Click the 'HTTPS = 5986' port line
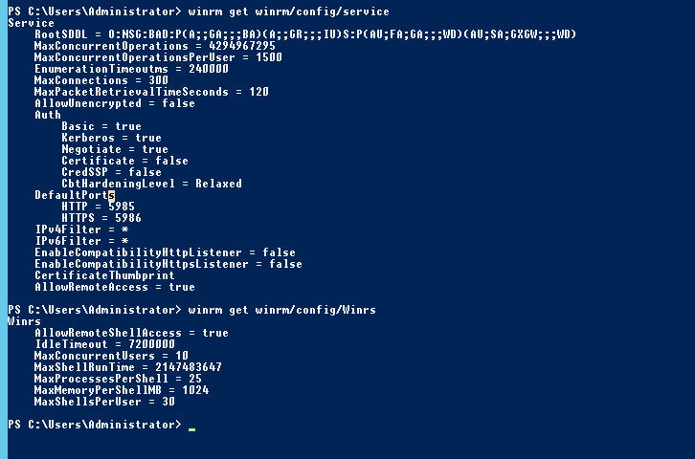This screenshot has height=459, width=695. click(x=101, y=218)
